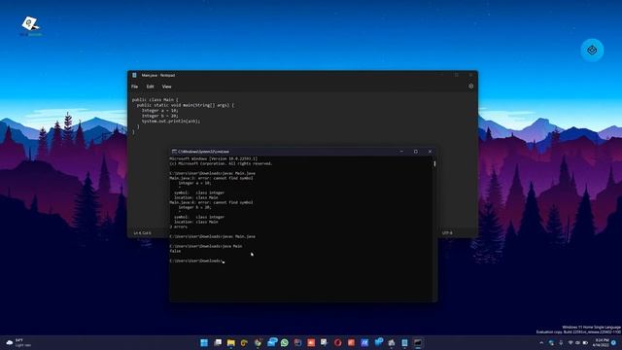This screenshot has width=622, height=350.
Task: Open Notepad settings gear icon
Action: tap(470, 87)
